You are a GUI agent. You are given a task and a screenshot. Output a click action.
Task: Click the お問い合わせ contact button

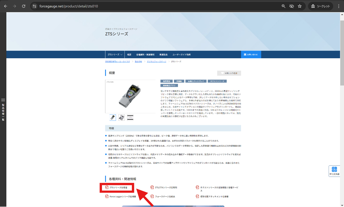251,55
